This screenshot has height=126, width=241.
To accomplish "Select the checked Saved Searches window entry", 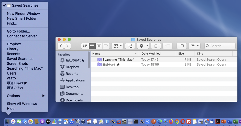I will coord(25,5).
